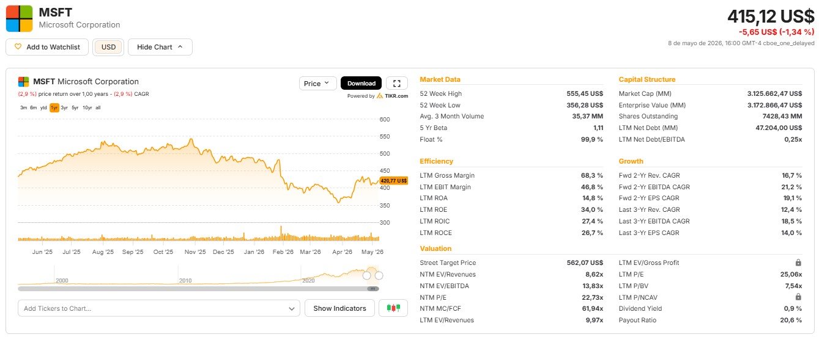This screenshot has width=819, height=337.
Task: Click the daily change -5,65 US$ (-1,34 %)
Action: (776, 32)
